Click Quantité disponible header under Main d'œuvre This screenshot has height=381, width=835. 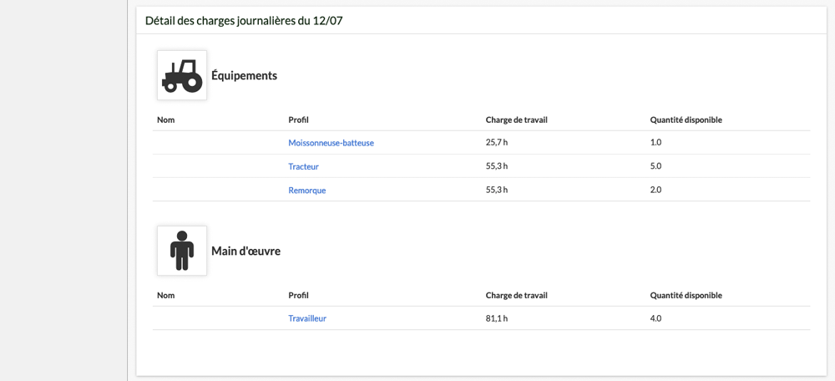[x=686, y=295]
